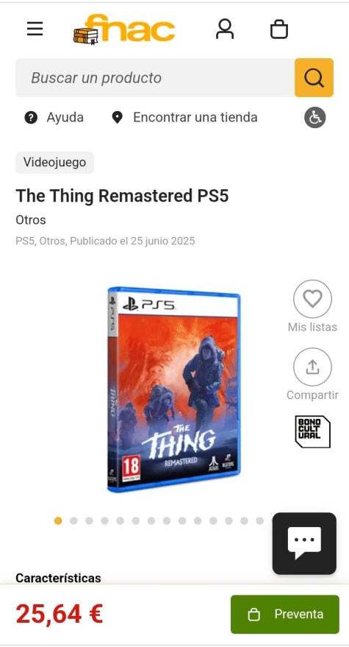This screenshot has height=647, width=349.
Task: Select the second carousel dot
Action: (73, 520)
